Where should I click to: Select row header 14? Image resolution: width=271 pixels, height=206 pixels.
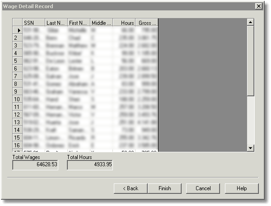[18, 130]
